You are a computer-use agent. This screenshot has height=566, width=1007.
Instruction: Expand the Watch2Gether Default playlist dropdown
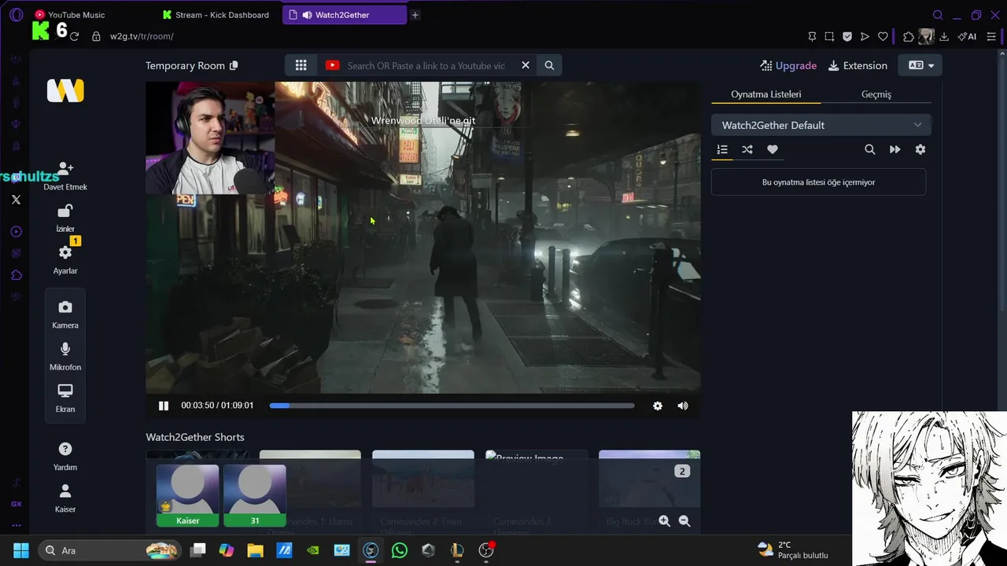(x=821, y=125)
